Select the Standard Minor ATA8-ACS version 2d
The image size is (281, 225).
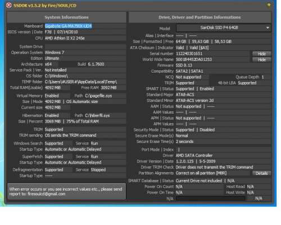pos(194,101)
